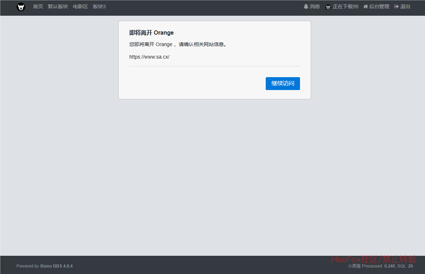Select 板块3 in the navigation bar

(99, 6)
